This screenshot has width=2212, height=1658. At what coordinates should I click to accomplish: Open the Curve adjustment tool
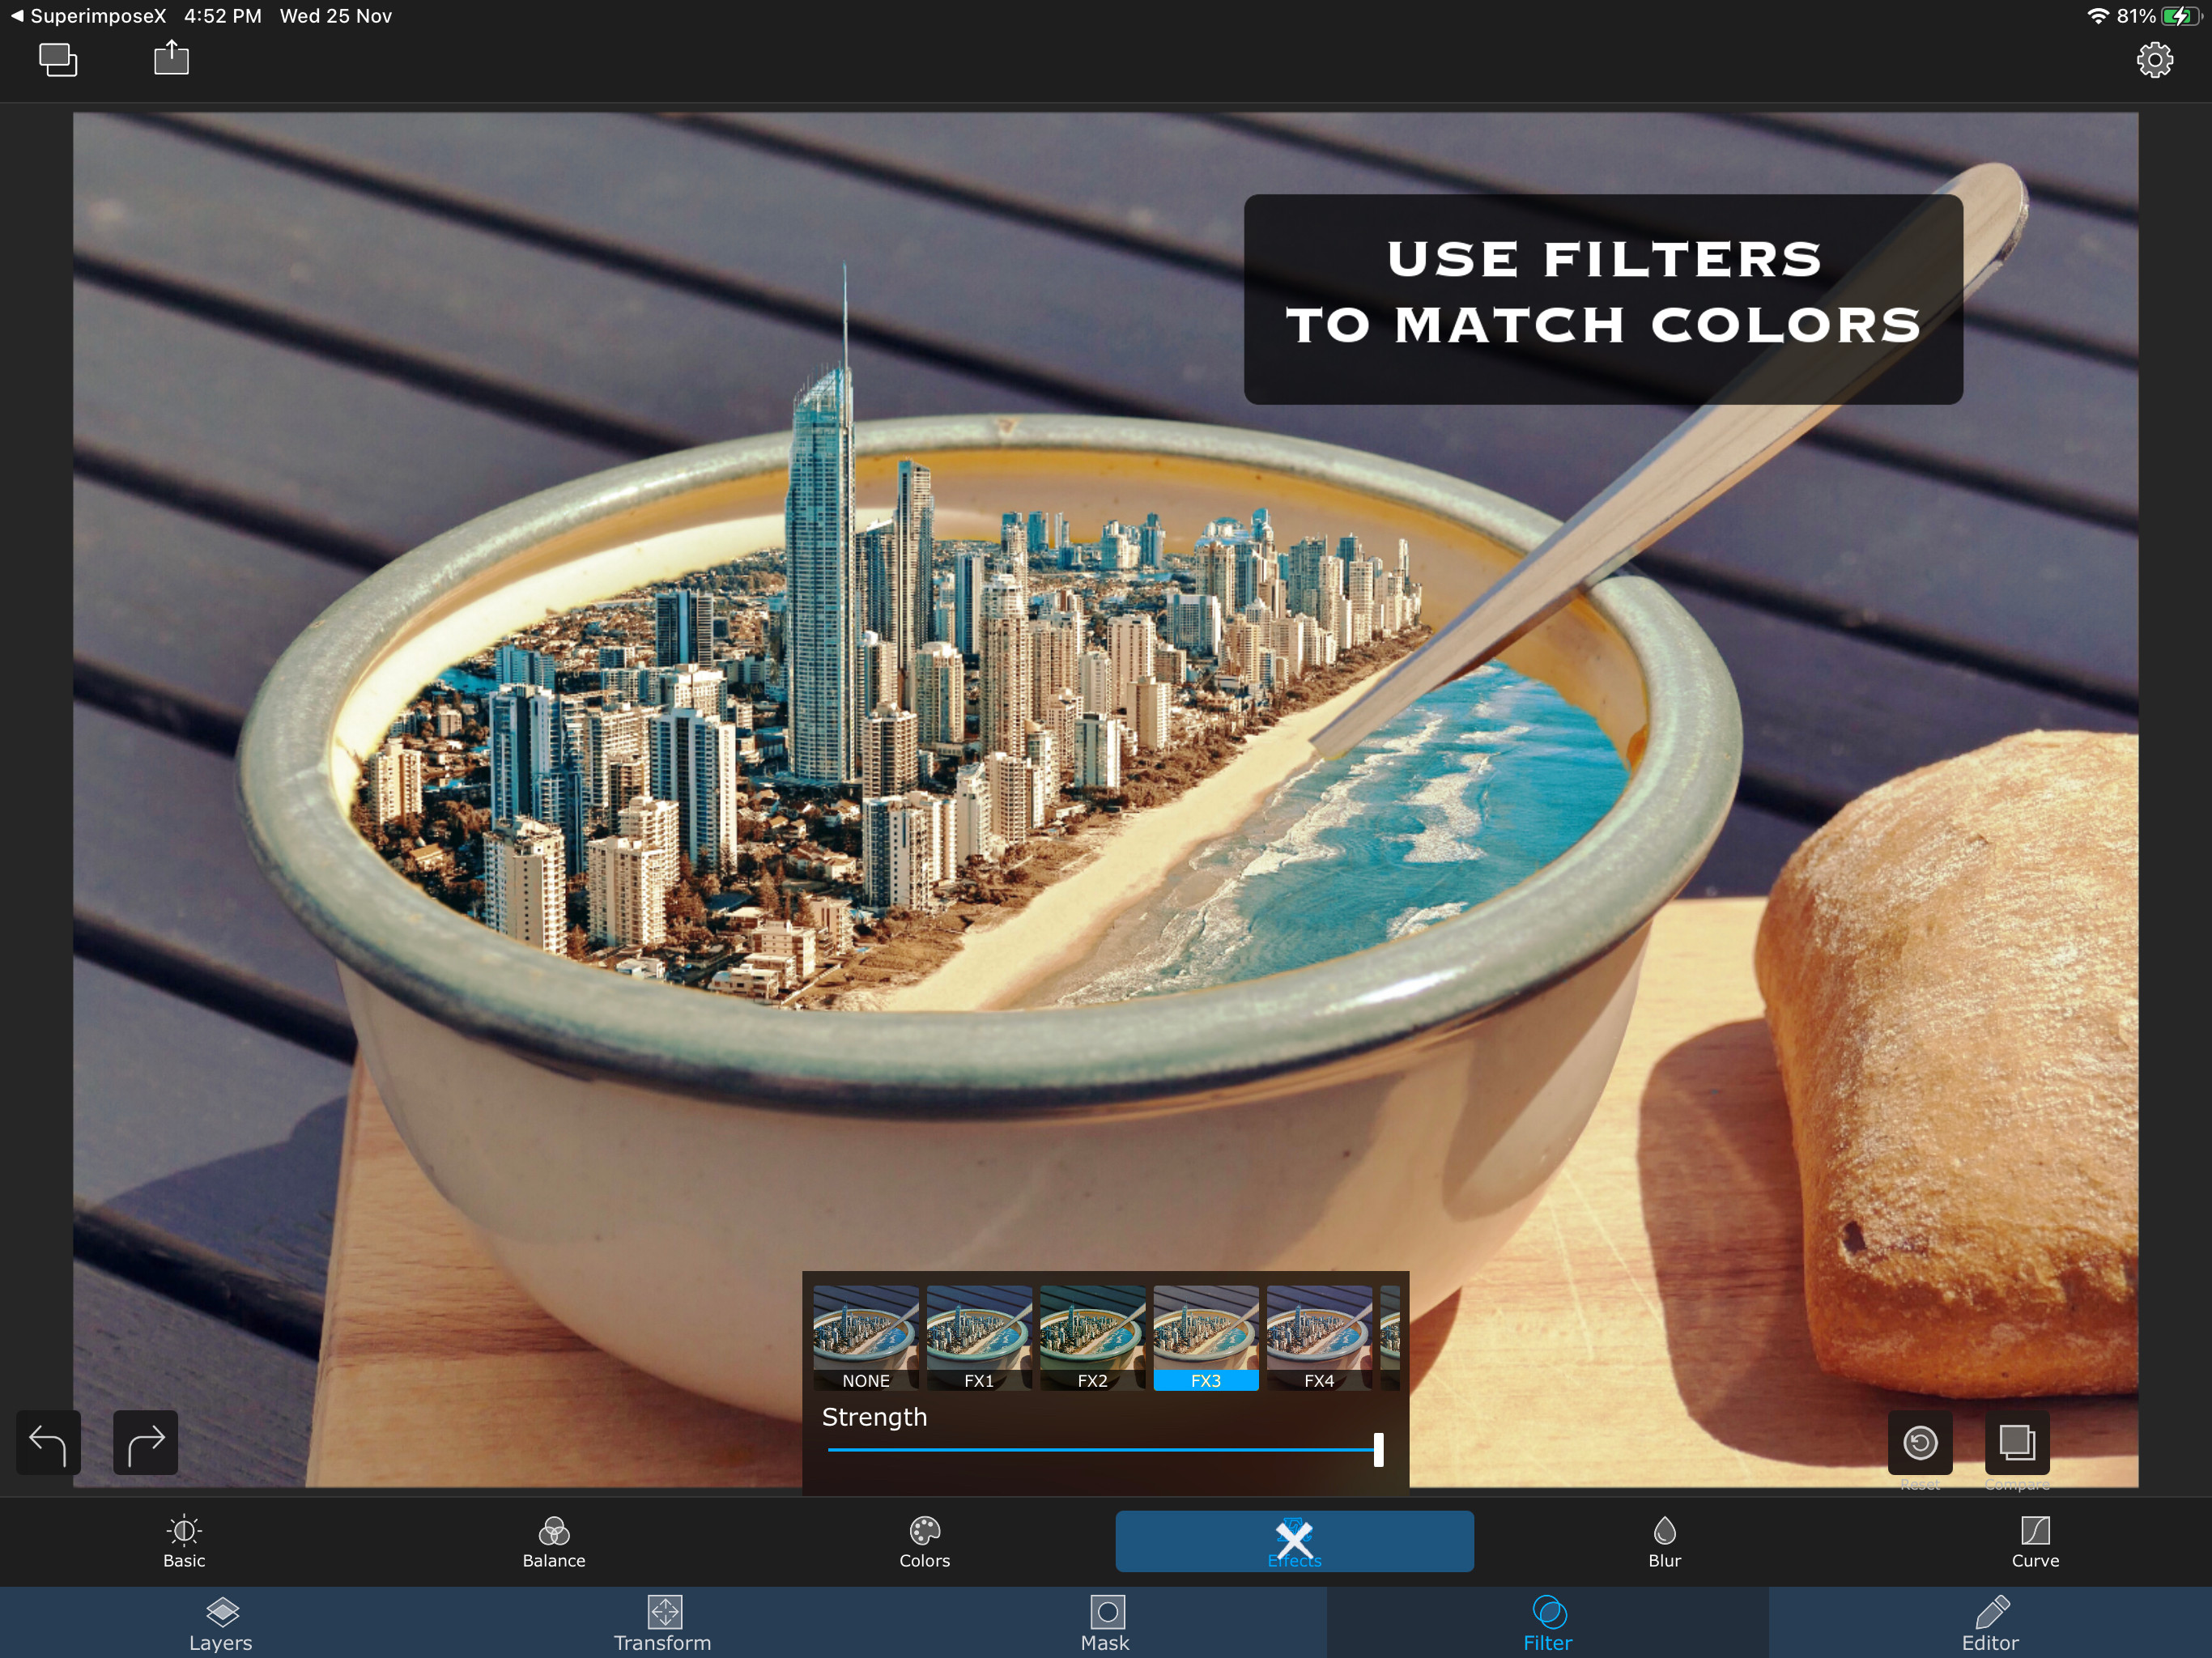[x=2034, y=1541]
